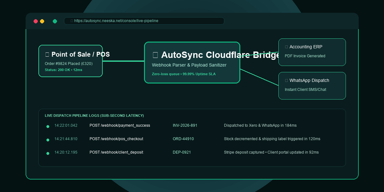Click the lock icon in address bar
The width and height of the screenshot is (384, 192).
(72, 21)
